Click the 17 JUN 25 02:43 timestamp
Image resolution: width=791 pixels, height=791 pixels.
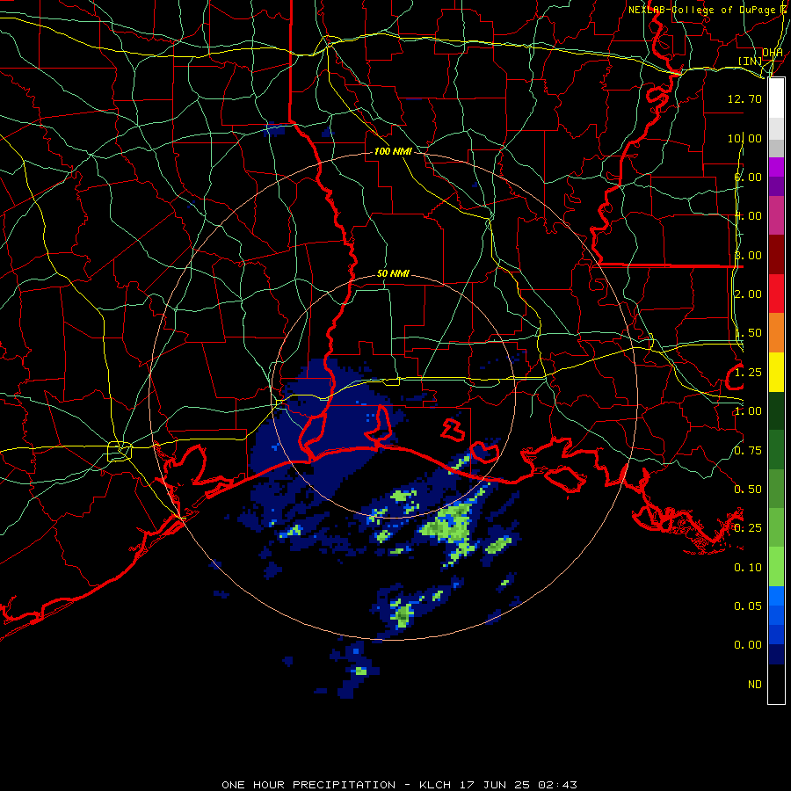point(518,785)
